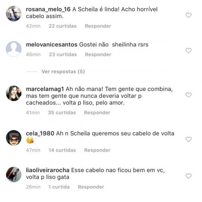The height and width of the screenshot is (202, 202).
Task: Tap heart on marcelamag1's comment
Action: pos(188,95)
